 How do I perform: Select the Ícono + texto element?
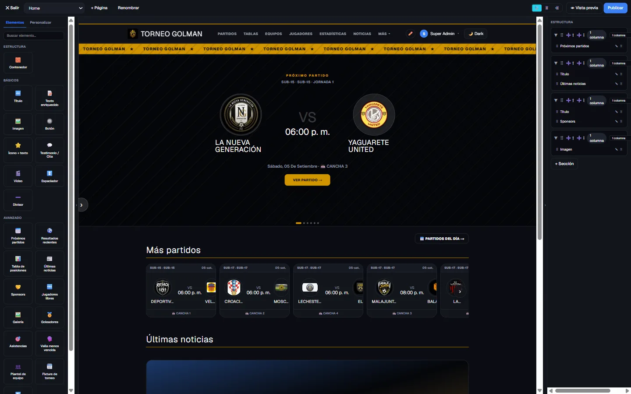coord(18,150)
